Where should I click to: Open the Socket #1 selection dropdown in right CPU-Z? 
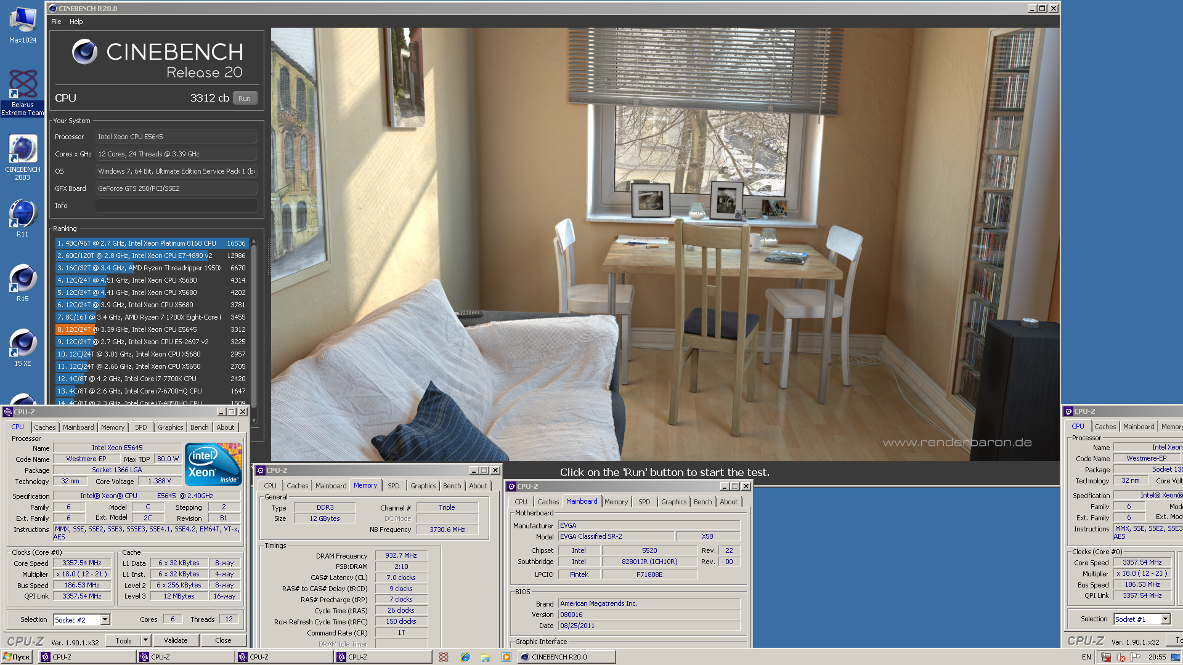1165,619
